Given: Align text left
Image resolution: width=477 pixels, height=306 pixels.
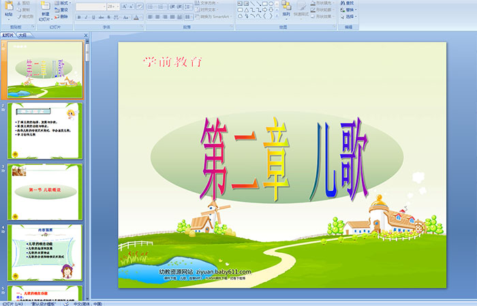Looking at the screenshot, I should click(150, 17).
